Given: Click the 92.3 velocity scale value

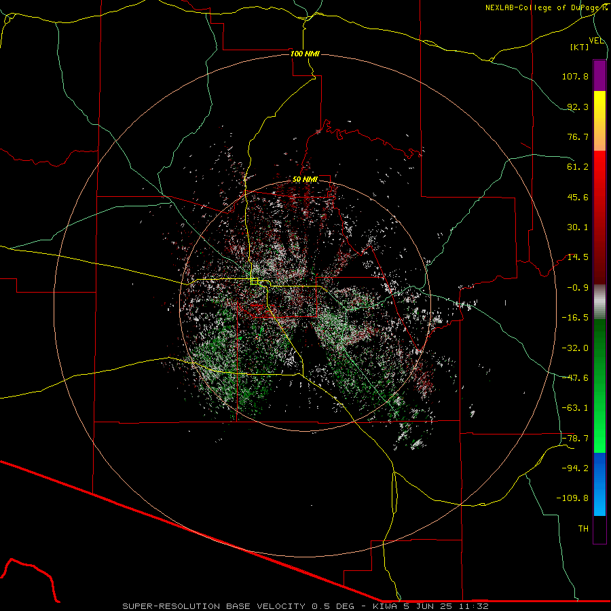Looking at the screenshot, I should click(578, 107).
